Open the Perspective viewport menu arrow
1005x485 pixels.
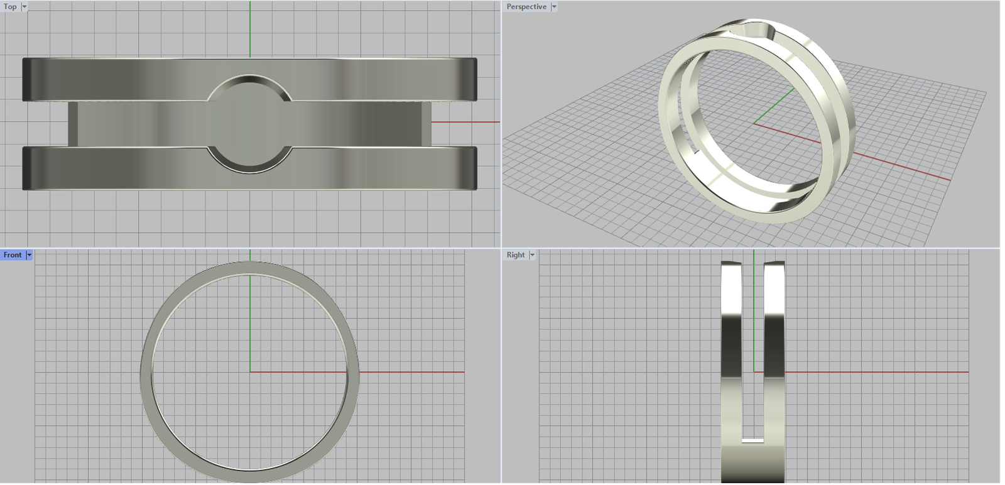[x=554, y=7]
